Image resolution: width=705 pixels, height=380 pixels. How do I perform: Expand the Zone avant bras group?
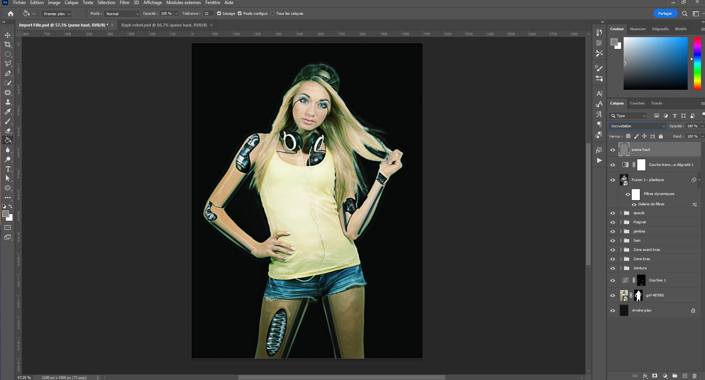(621, 250)
